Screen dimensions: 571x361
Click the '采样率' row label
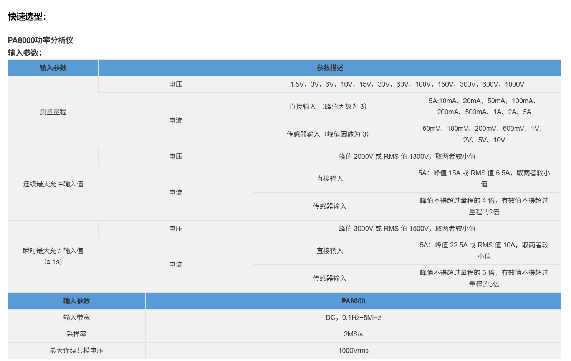[x=76, y=334]
